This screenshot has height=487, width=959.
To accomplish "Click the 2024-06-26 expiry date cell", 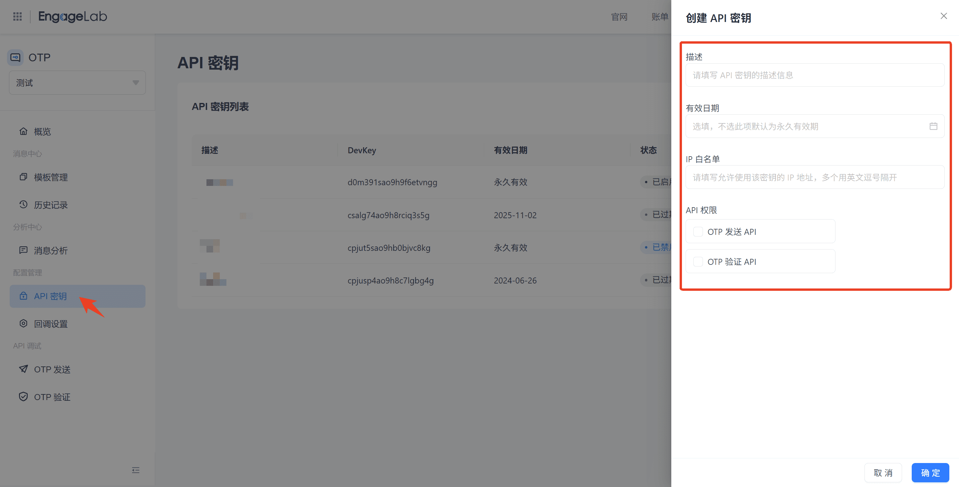I will [x=515, y=281].
